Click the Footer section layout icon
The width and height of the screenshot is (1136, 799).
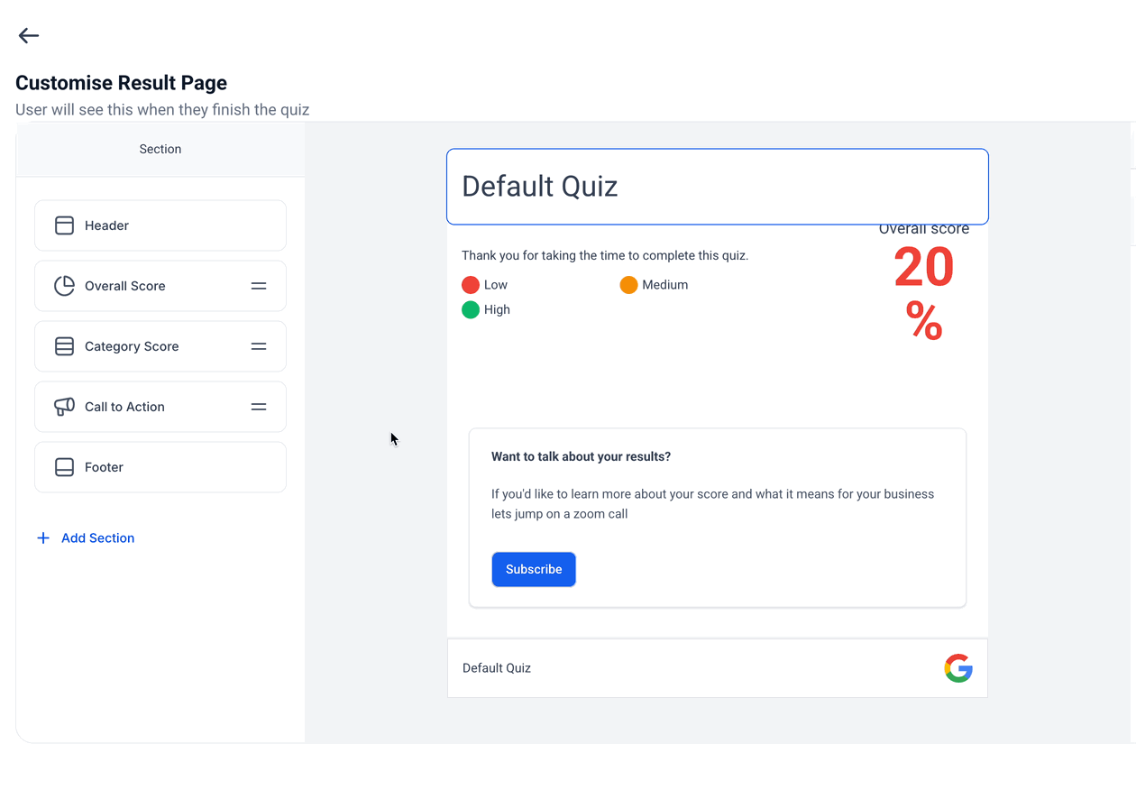click(x=64, y=467)
